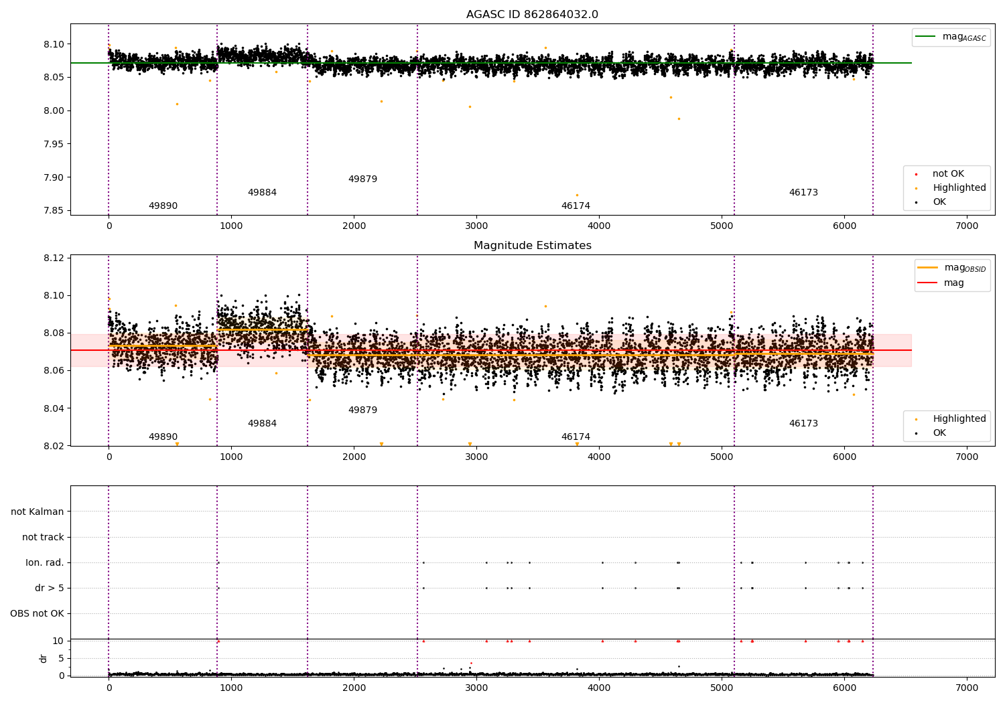Click lowest orange outlier point above 46174 in top plot
This screenshot has width=1005, height=703.
[577, 196]
